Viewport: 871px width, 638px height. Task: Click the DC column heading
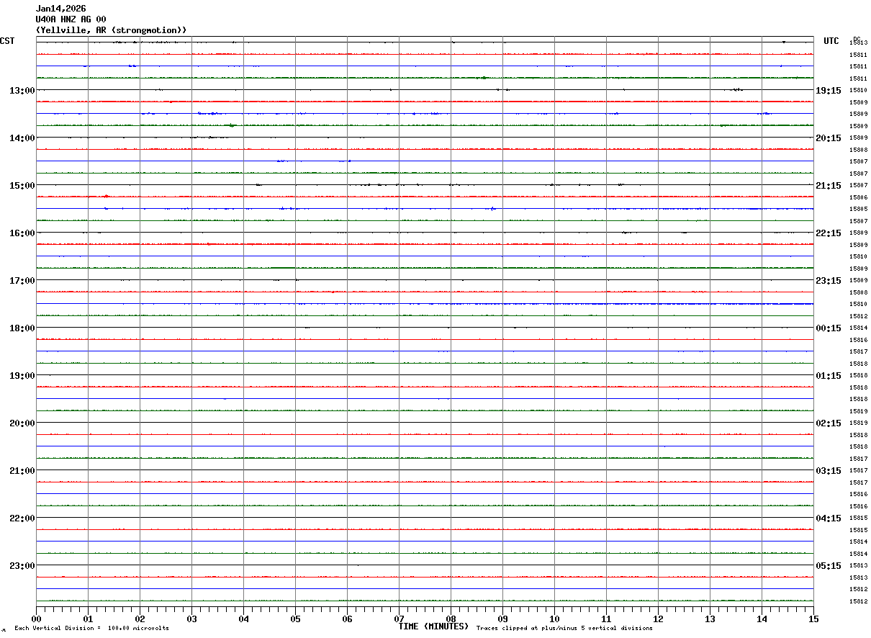(857, 39)
